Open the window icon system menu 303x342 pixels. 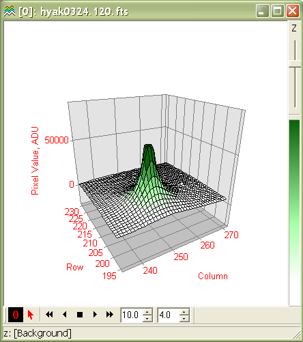tap(10, 11)
